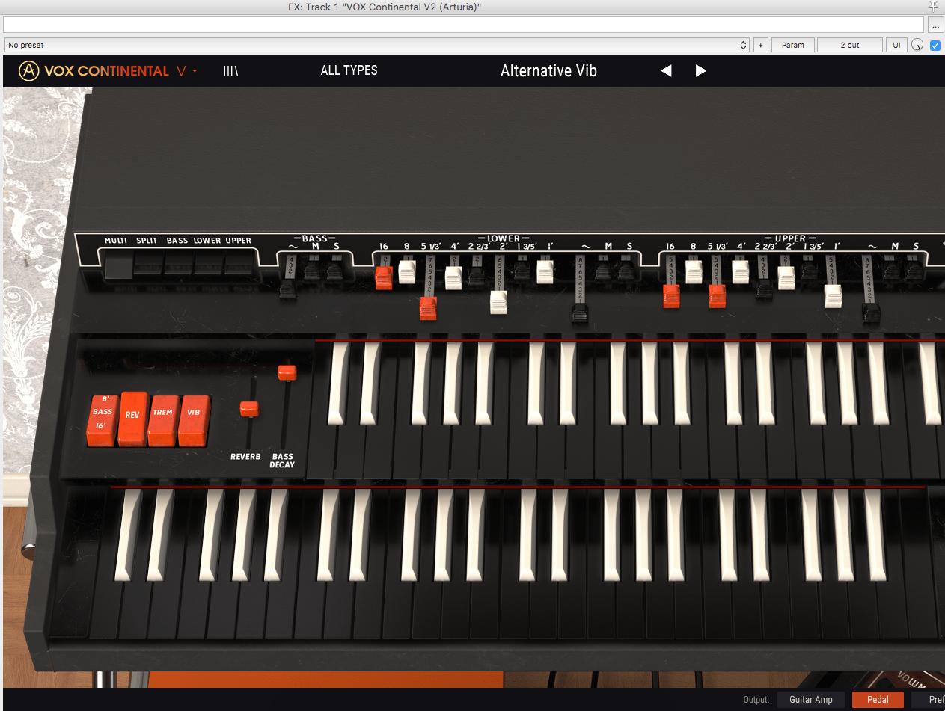Image resolution: width=945 pixels, height=711 pixels.
Task: Click the BASS DECAY slider handle
Action: [287, 372]
